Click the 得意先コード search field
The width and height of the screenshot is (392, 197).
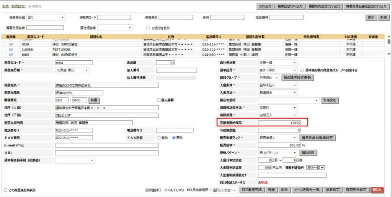coord(114,18)
